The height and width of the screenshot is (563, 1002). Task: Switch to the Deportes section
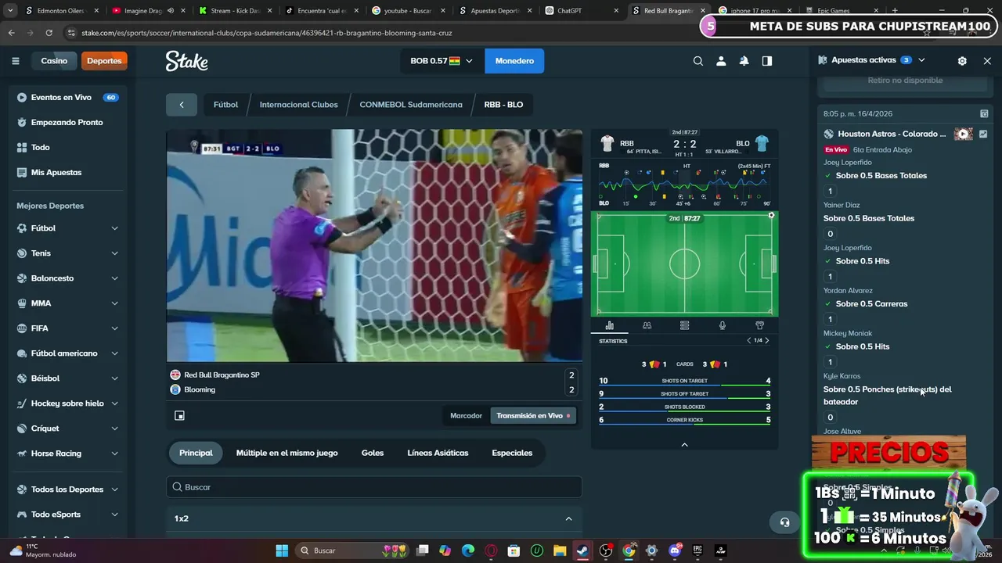tap(104, 61)
